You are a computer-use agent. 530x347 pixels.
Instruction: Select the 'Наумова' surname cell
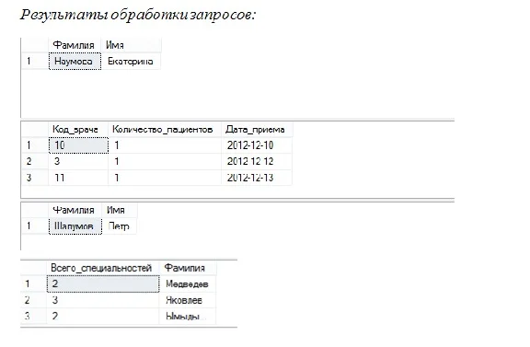(x=75, y=62)
